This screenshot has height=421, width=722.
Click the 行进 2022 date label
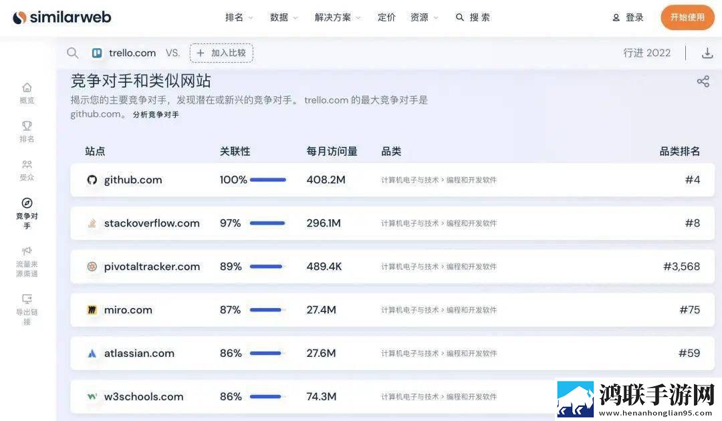647,53
